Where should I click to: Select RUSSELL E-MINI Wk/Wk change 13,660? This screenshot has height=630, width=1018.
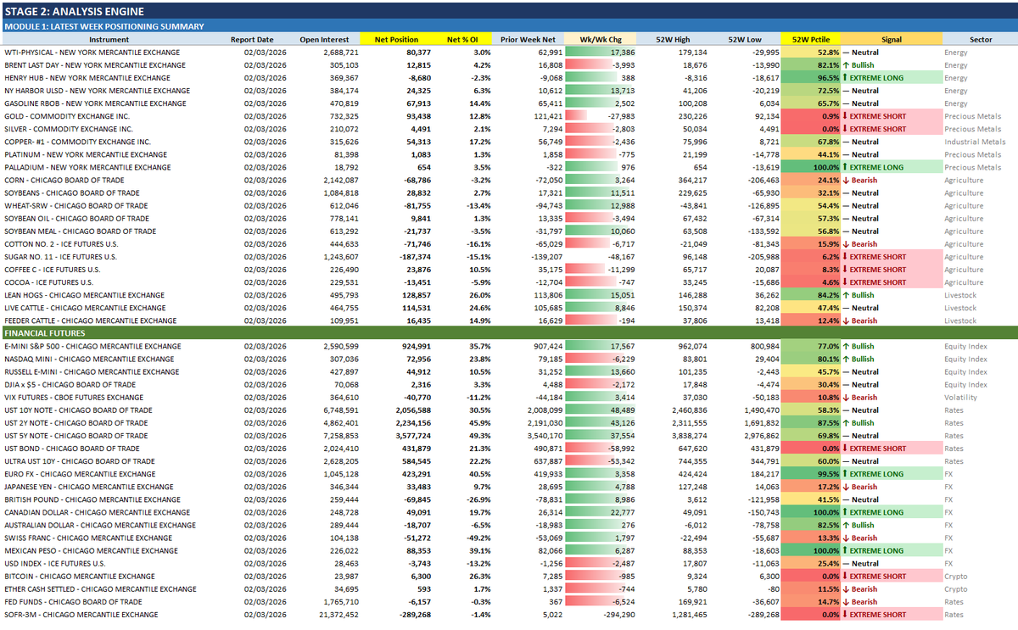point(601,371)
